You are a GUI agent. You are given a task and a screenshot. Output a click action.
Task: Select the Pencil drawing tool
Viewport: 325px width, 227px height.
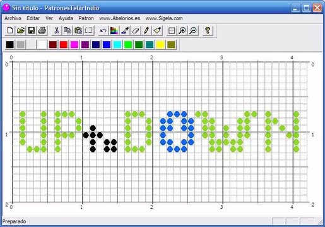pyautogui.click(x=146, y=31)
